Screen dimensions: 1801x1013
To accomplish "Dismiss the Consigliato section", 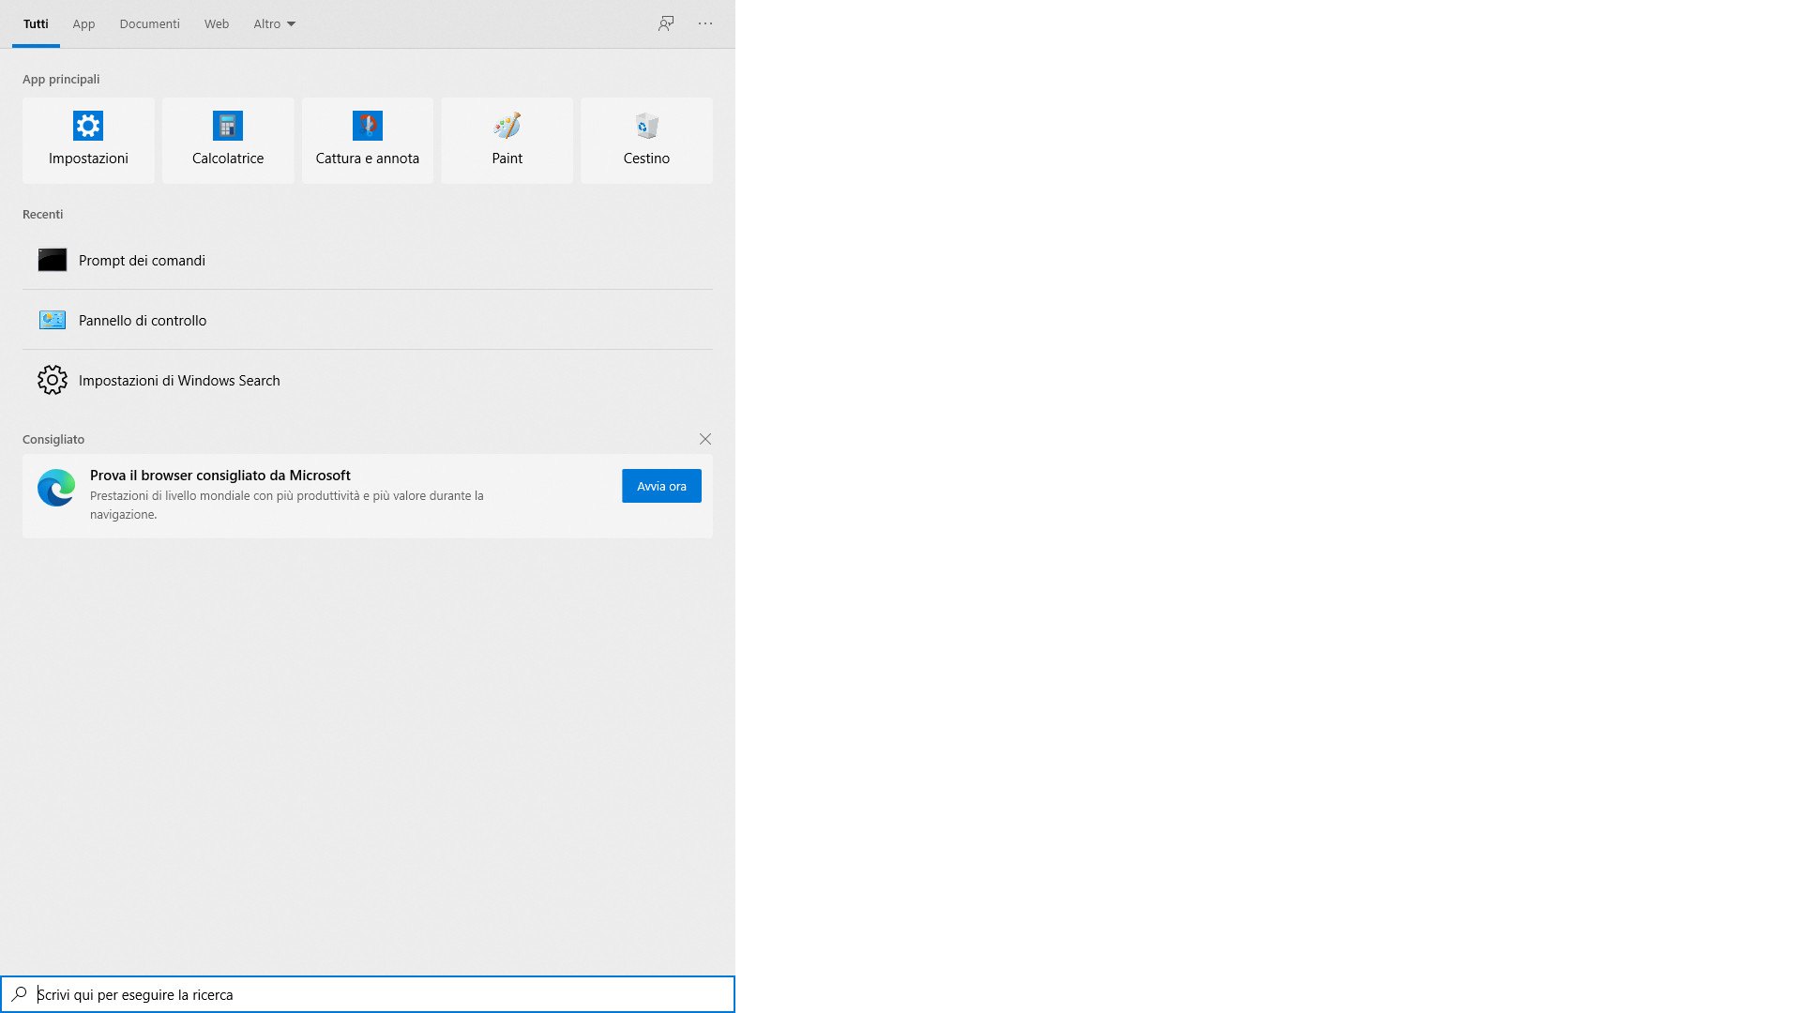I will [705, 439].
